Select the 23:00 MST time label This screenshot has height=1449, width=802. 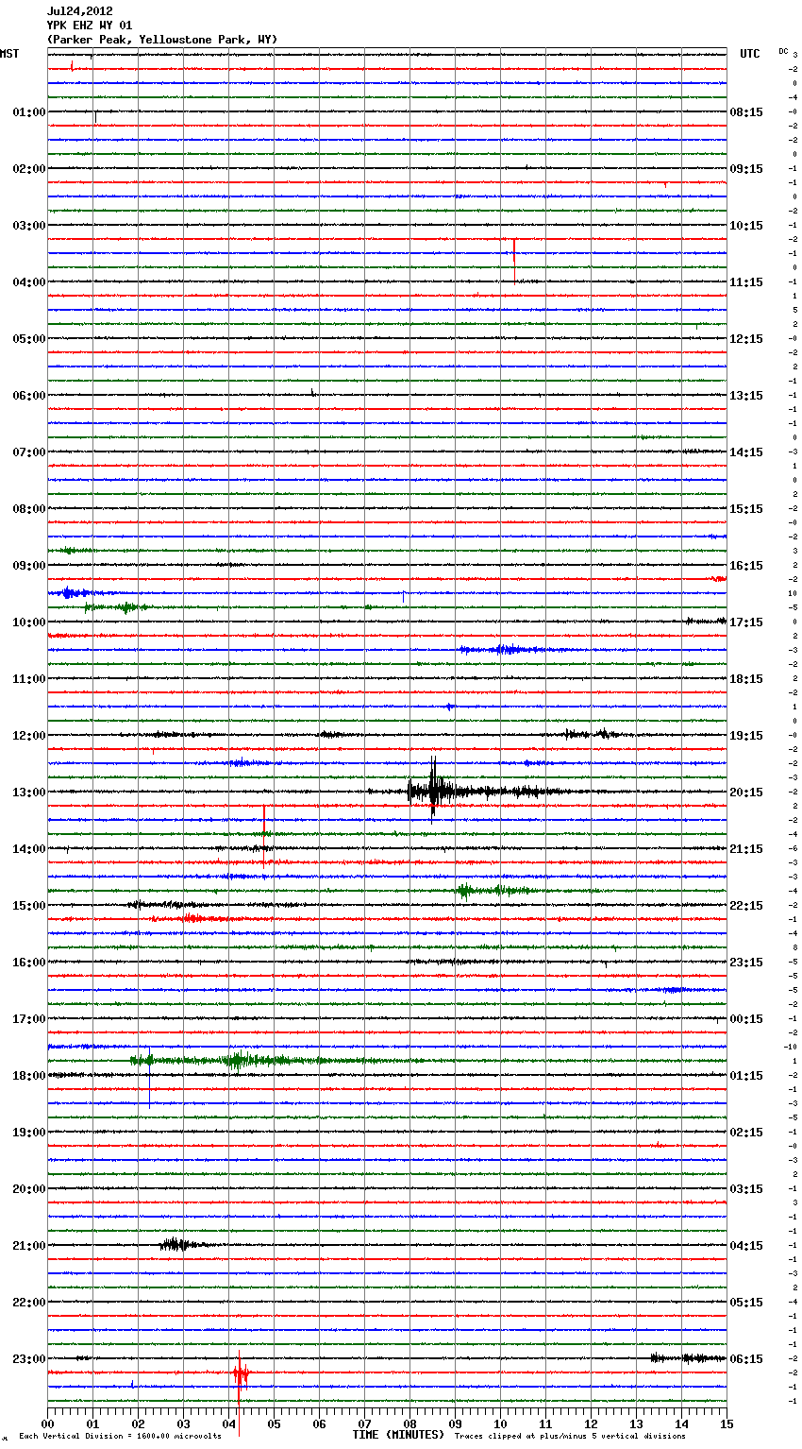click(28, 1359)
